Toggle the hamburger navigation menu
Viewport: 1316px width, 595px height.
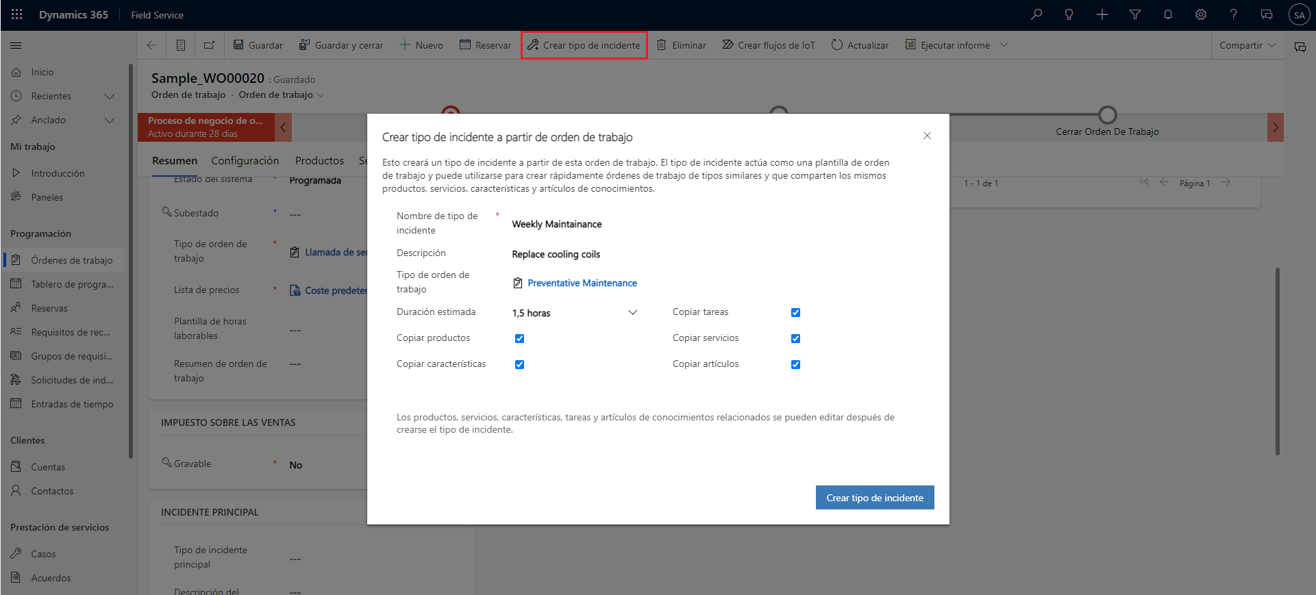(x=16, y=46)
